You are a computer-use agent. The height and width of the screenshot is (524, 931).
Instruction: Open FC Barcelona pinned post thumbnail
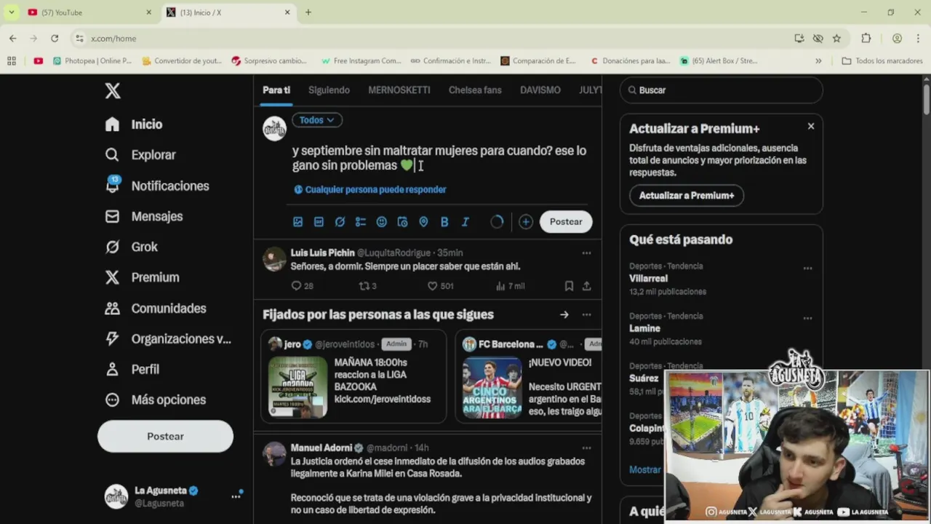492,387
